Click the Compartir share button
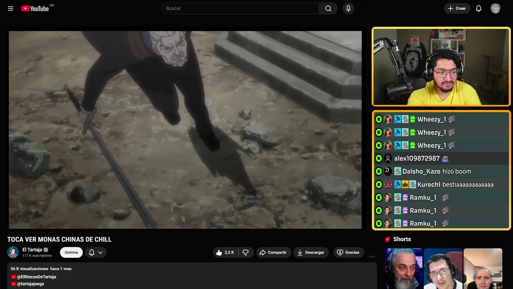Viewport: 513px width, 289px height. tap(273, 252)
